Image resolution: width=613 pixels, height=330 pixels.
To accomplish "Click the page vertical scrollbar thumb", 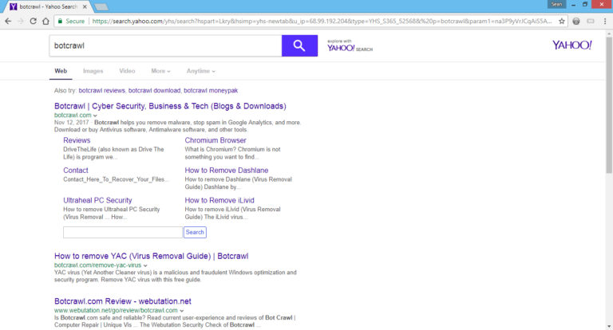I will pos(609,105).
